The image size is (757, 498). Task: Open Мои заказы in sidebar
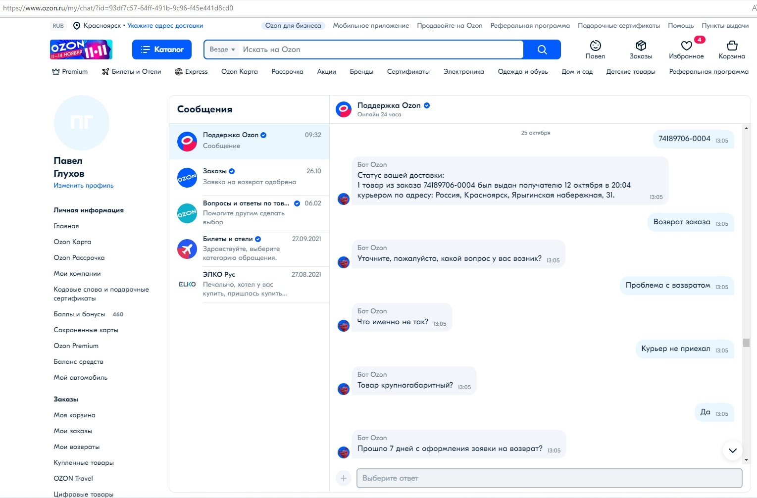coord(73,431)
